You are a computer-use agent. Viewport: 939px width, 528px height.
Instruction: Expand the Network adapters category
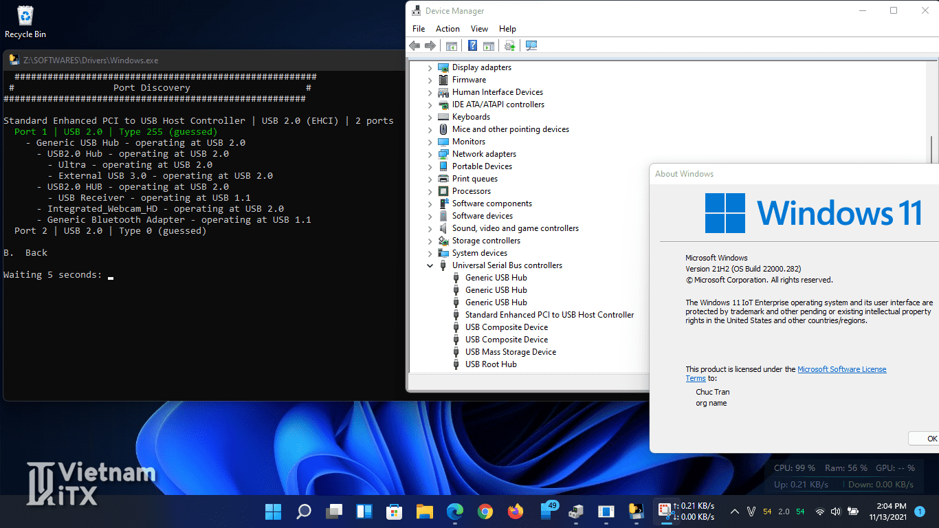pyautogui.click(x=430, y=154)
